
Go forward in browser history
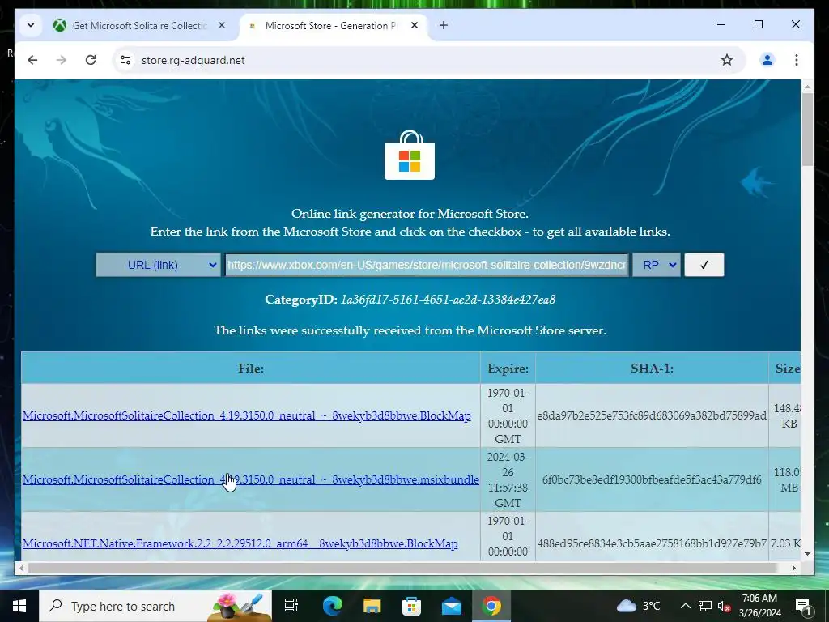tap(62, 60)
